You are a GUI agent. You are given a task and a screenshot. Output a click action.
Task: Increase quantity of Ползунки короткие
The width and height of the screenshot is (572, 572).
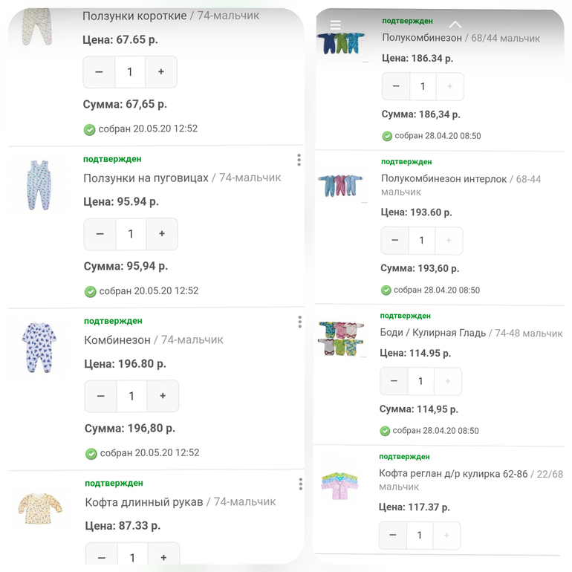point(160,72)
